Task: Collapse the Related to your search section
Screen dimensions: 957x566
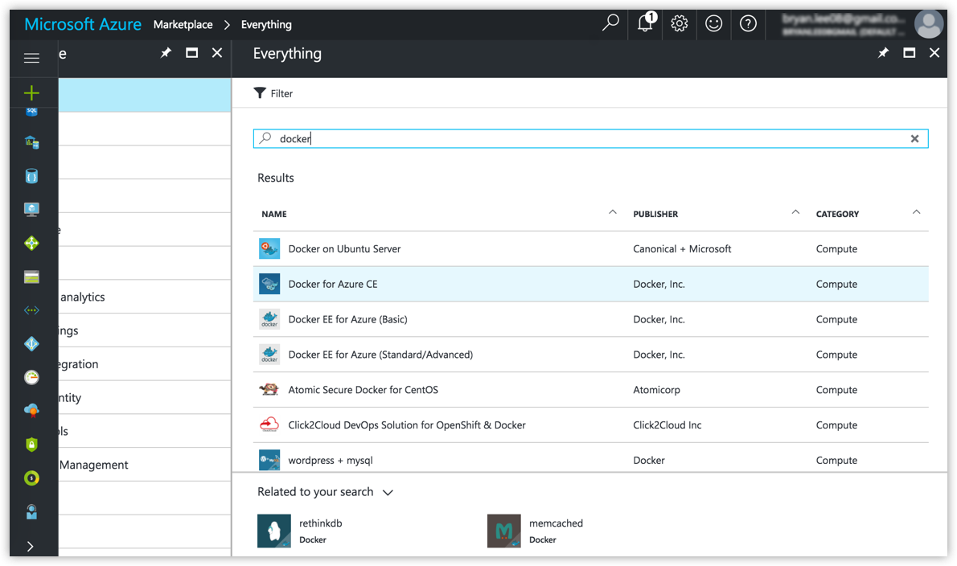Action: click(x=388, y=492)
